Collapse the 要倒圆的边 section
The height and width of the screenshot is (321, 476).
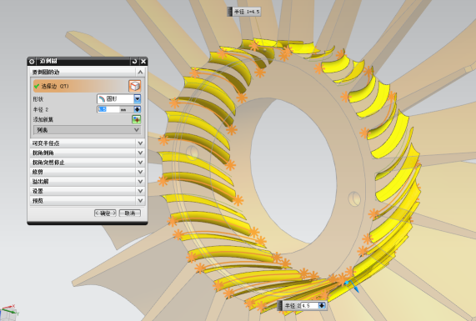pos(140,73)
